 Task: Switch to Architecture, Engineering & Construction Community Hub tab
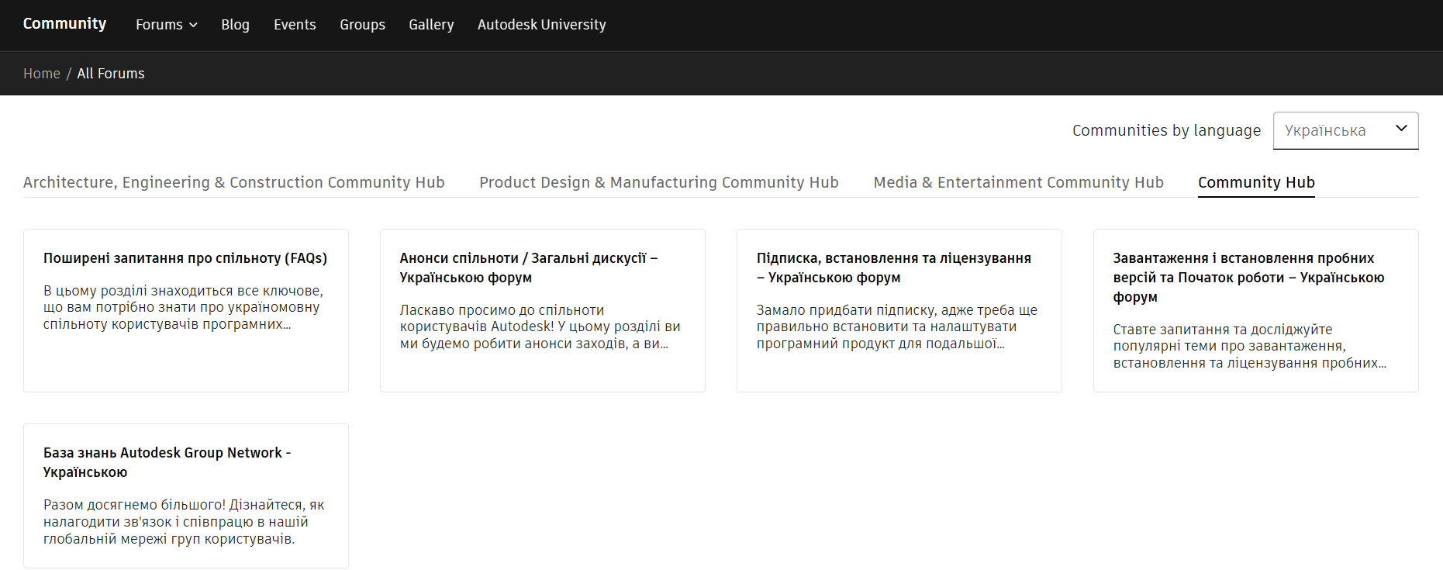233,182
